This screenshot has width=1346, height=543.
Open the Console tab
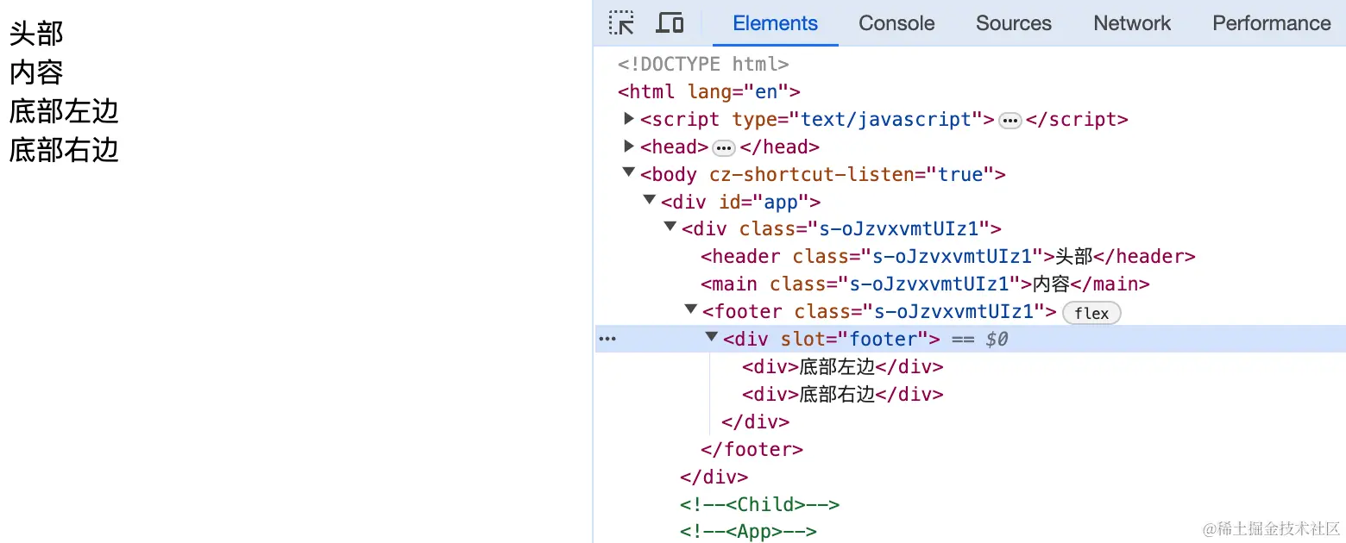click(x=896, y=23)
